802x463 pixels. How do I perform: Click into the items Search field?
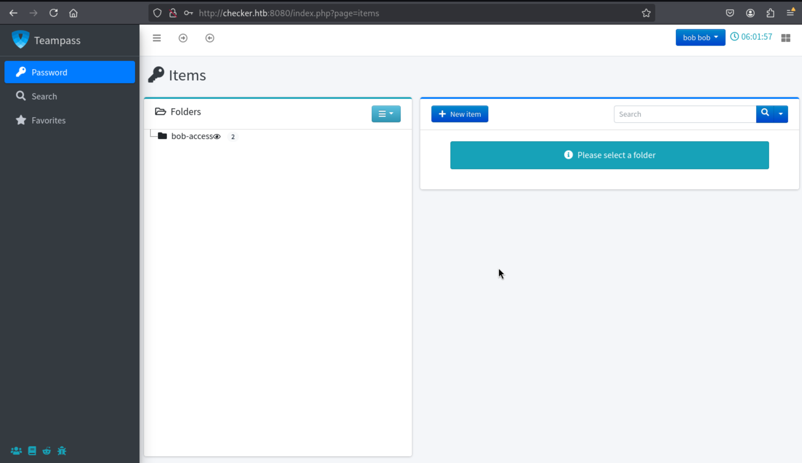click(685, 114)
